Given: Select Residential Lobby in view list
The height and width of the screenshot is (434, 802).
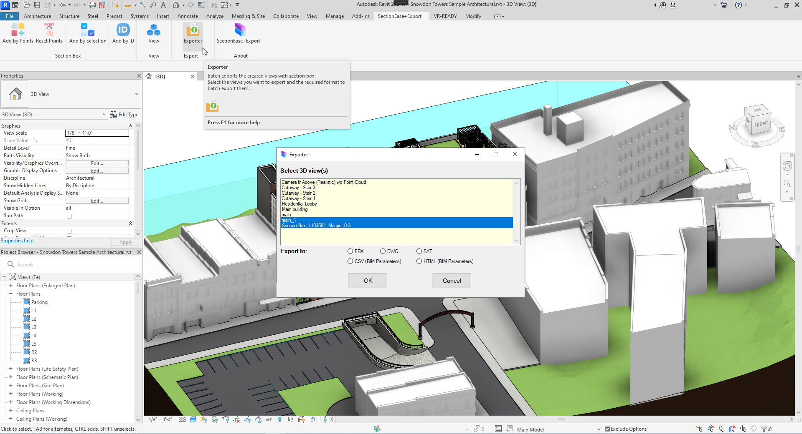Looking at the screenshot, I should point(299,204).
